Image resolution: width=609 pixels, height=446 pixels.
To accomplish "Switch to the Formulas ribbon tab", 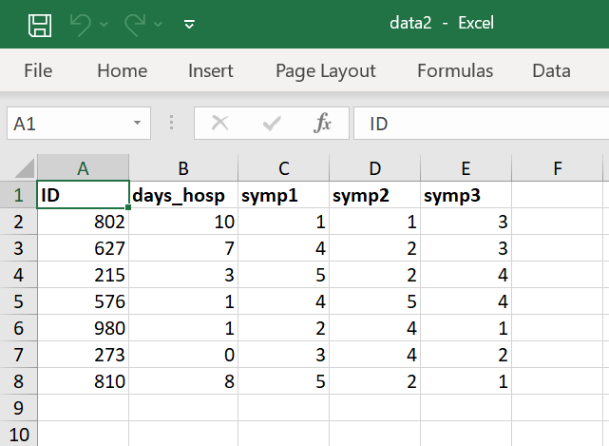I will pyautogui.click(x=455, y=71).
